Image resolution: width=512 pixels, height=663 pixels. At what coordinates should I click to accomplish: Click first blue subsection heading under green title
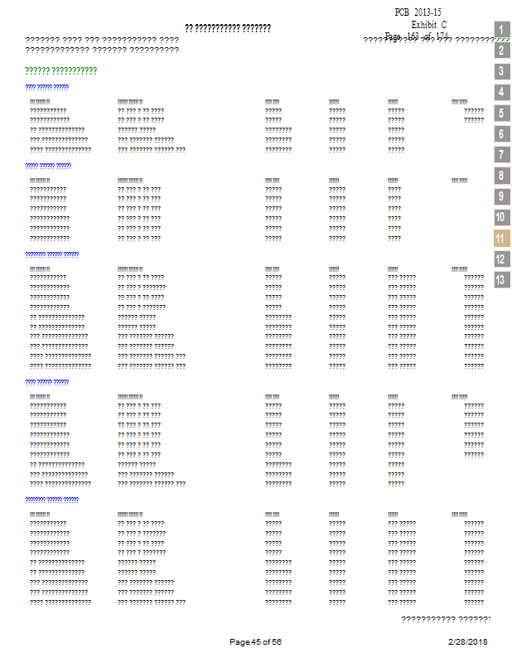tap(46, 87)
